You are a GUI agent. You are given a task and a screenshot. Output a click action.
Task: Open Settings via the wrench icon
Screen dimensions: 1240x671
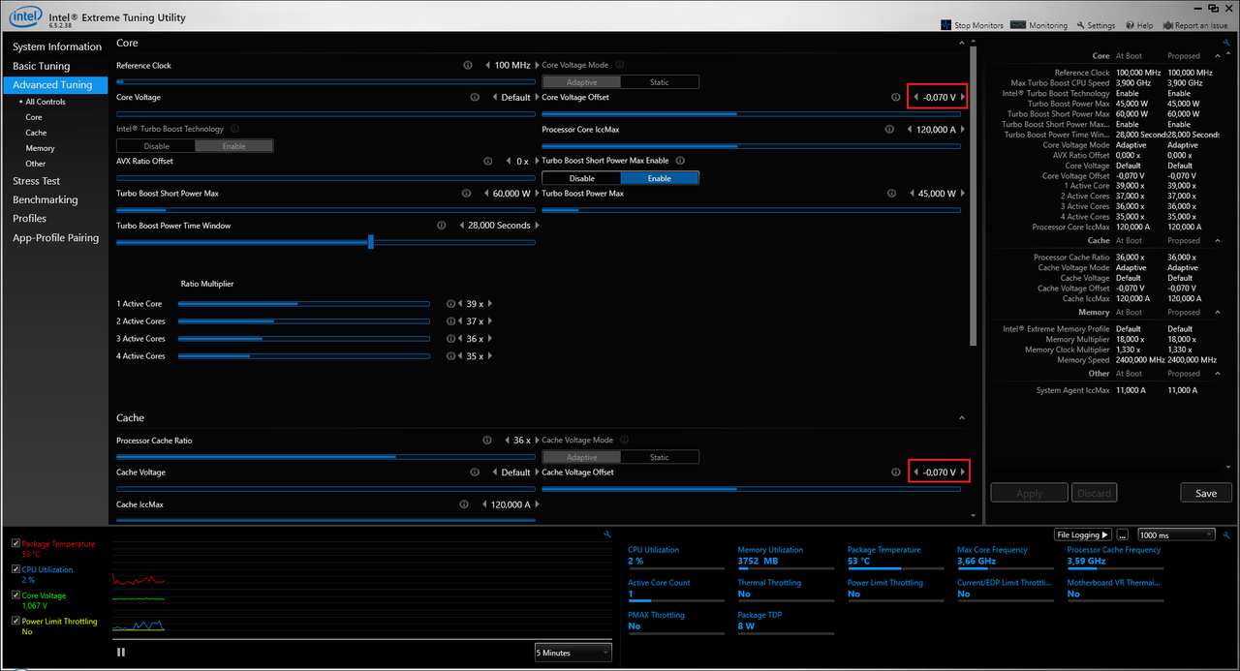coord(1082,25)
